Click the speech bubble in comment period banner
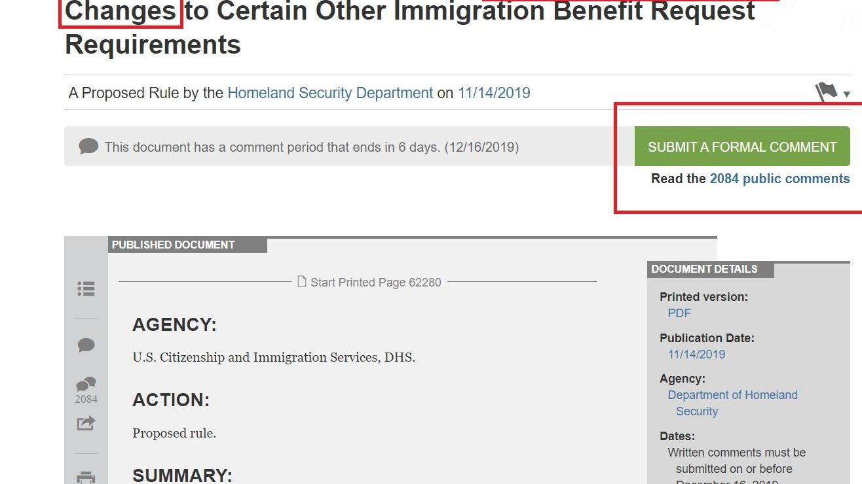Viewport: 862px width, 484px height. tap(88, 147)
